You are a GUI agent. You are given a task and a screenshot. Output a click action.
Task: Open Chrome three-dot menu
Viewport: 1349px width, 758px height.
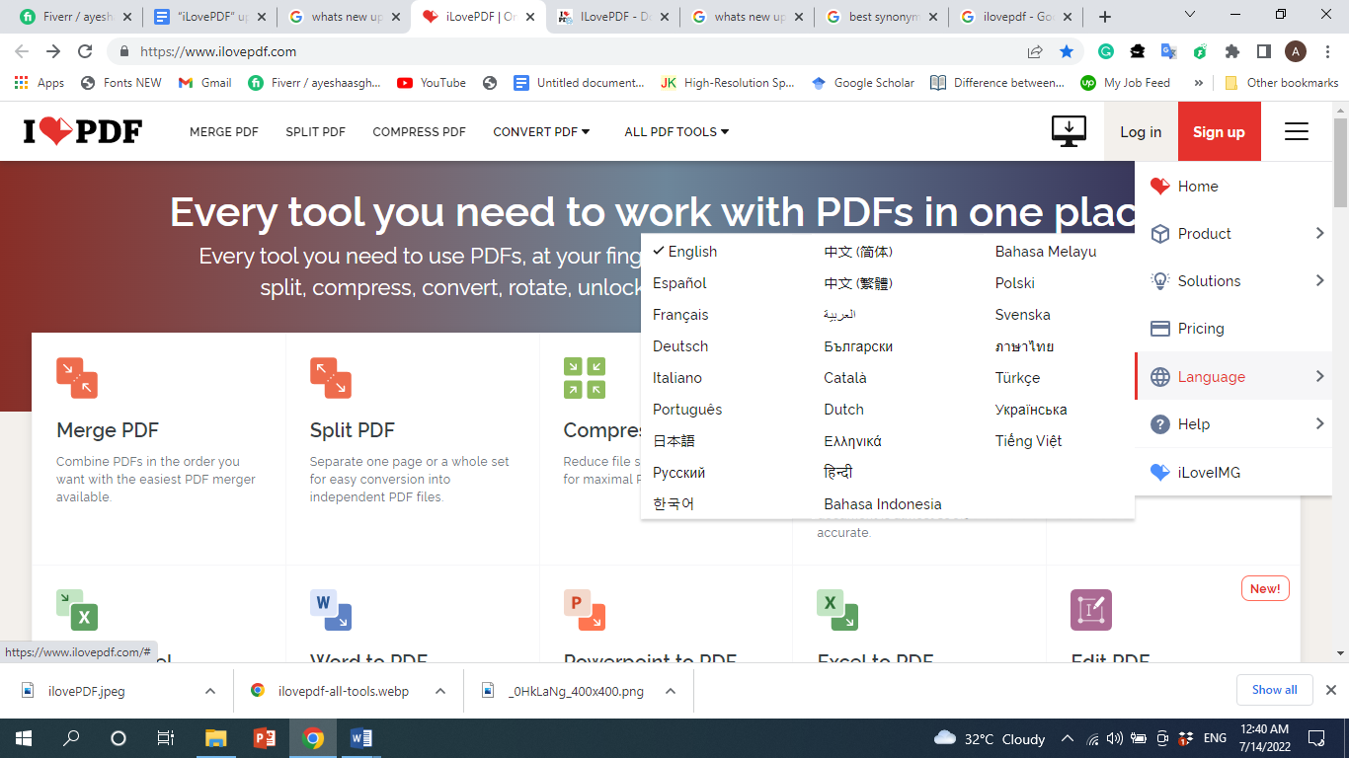coord(1326,51)
